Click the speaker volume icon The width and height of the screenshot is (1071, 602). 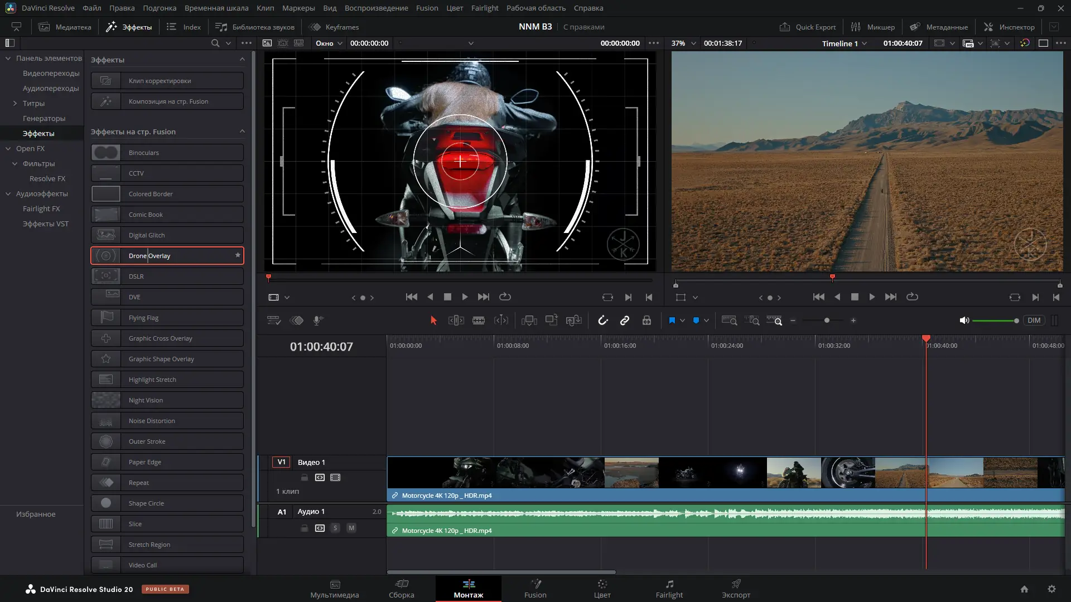964,321
